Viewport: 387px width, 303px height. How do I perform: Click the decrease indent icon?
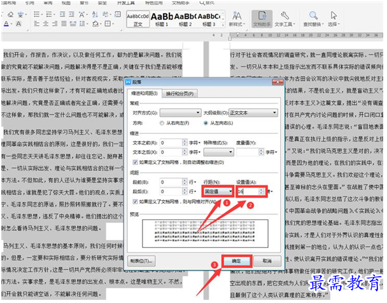tap(62, 14)
